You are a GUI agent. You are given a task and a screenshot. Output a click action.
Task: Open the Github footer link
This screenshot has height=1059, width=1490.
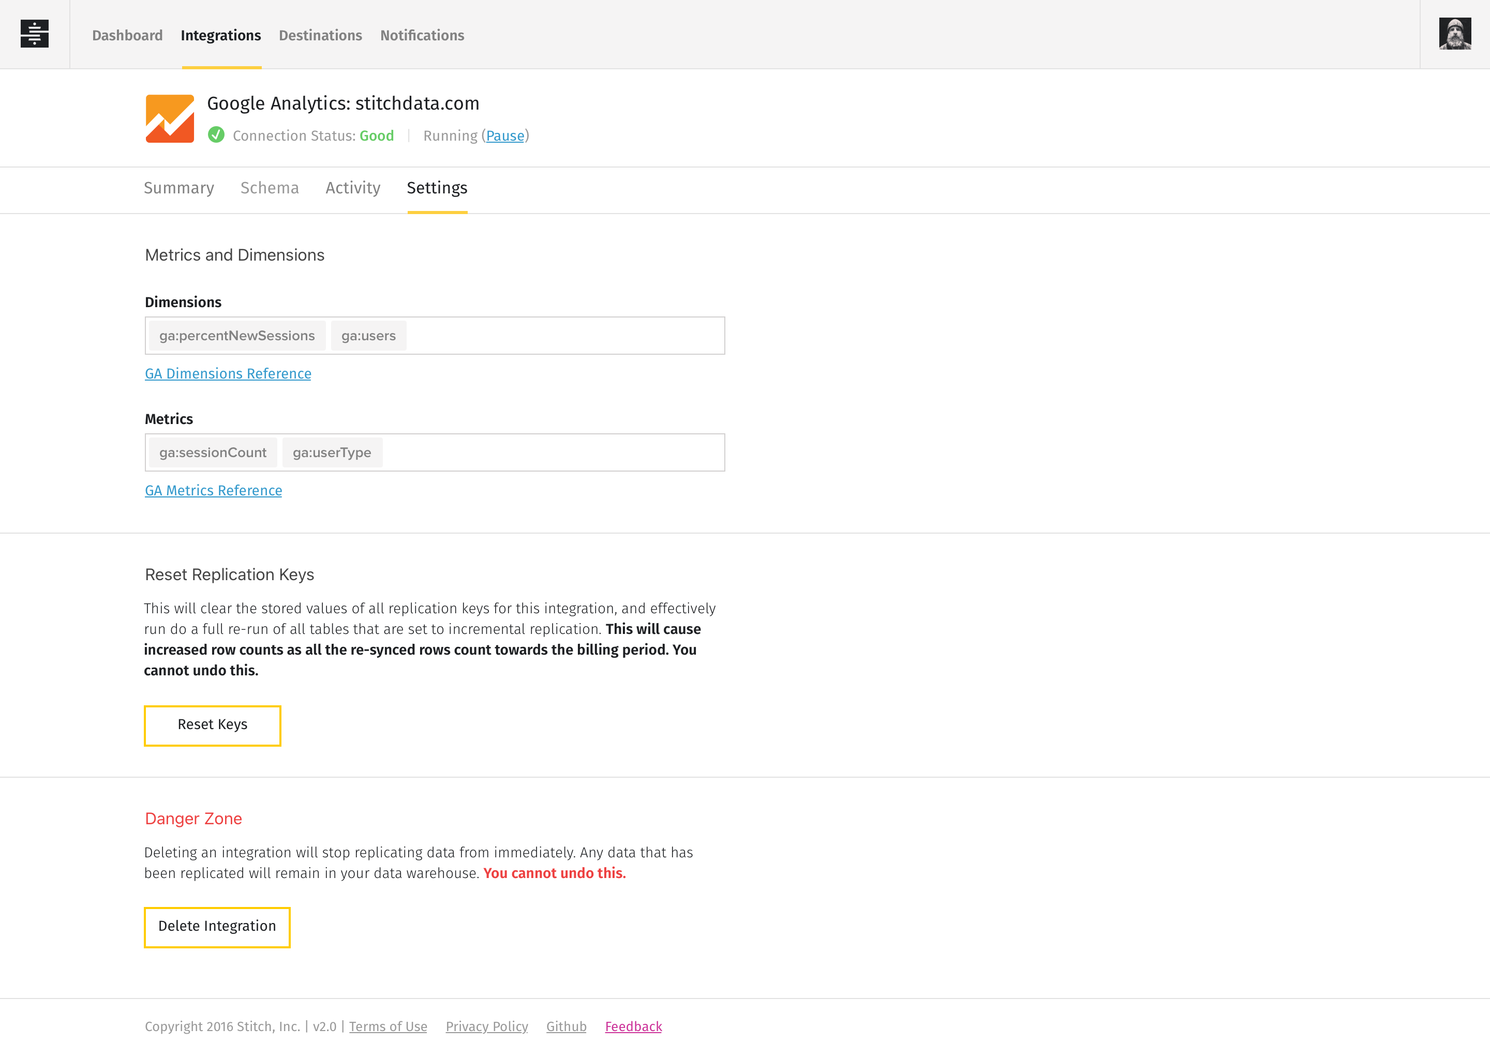pyautogui.click(x=567, y=1026)
